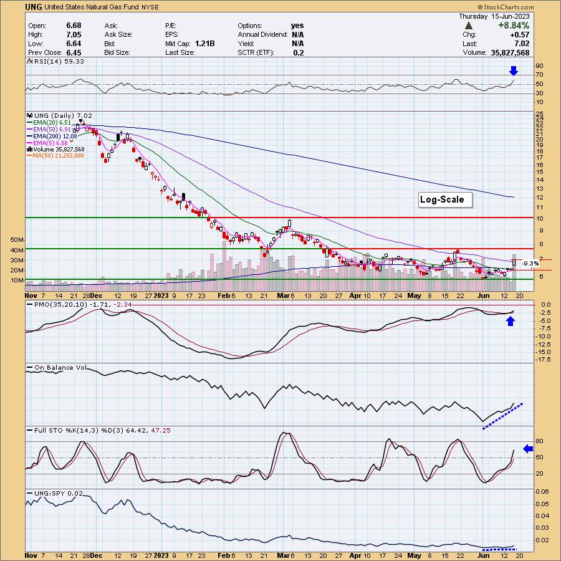Screen dimensions: 561x561
Task: Click the Last price 7.02 in header
Action: pos(522,44)
